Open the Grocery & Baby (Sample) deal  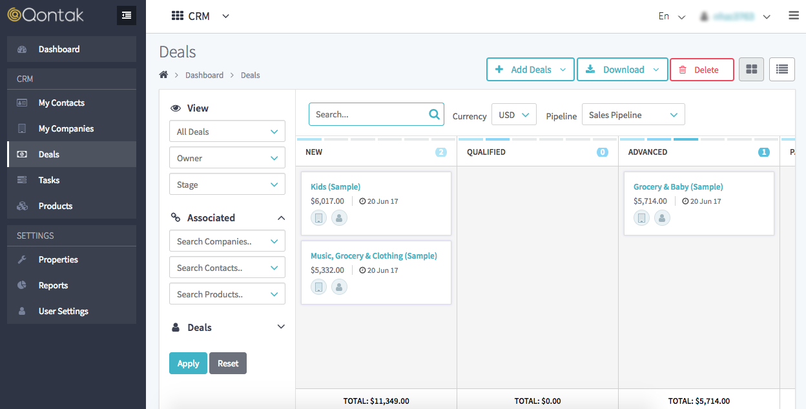[678, 187]
